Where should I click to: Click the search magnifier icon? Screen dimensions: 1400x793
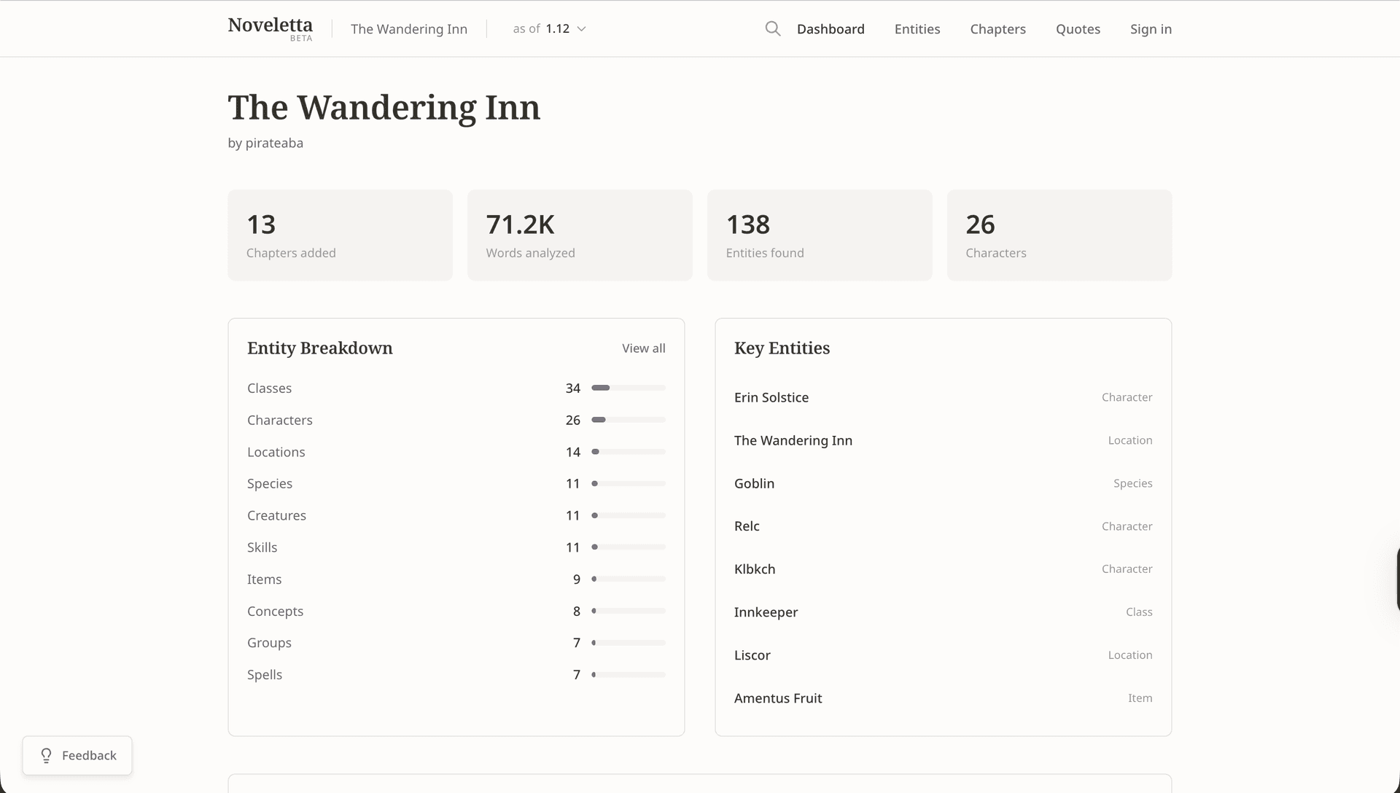772,29
